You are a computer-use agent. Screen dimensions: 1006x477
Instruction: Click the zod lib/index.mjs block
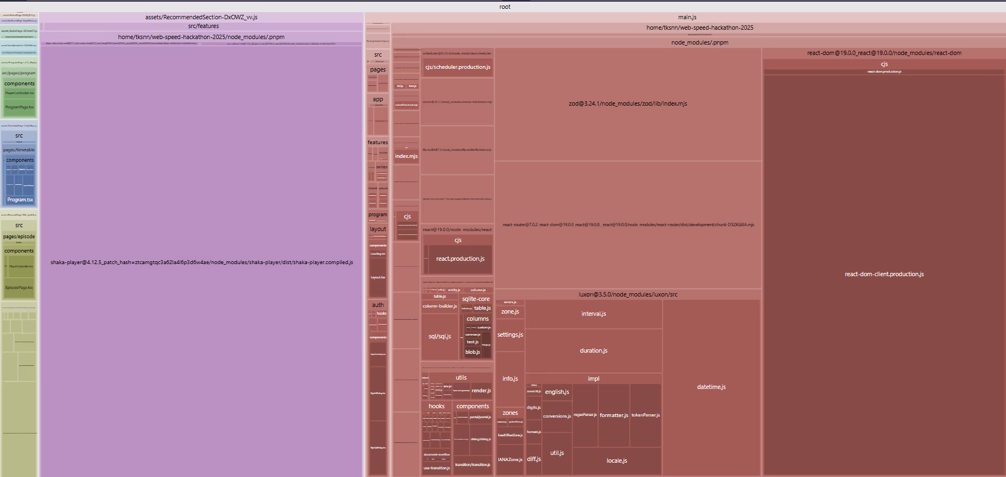point(628,103)
